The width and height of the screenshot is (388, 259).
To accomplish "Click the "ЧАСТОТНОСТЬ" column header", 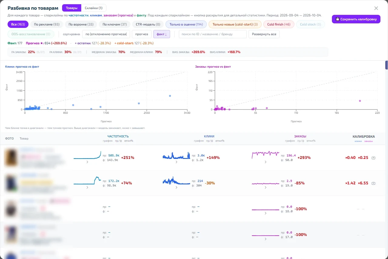I will point(118,136).
